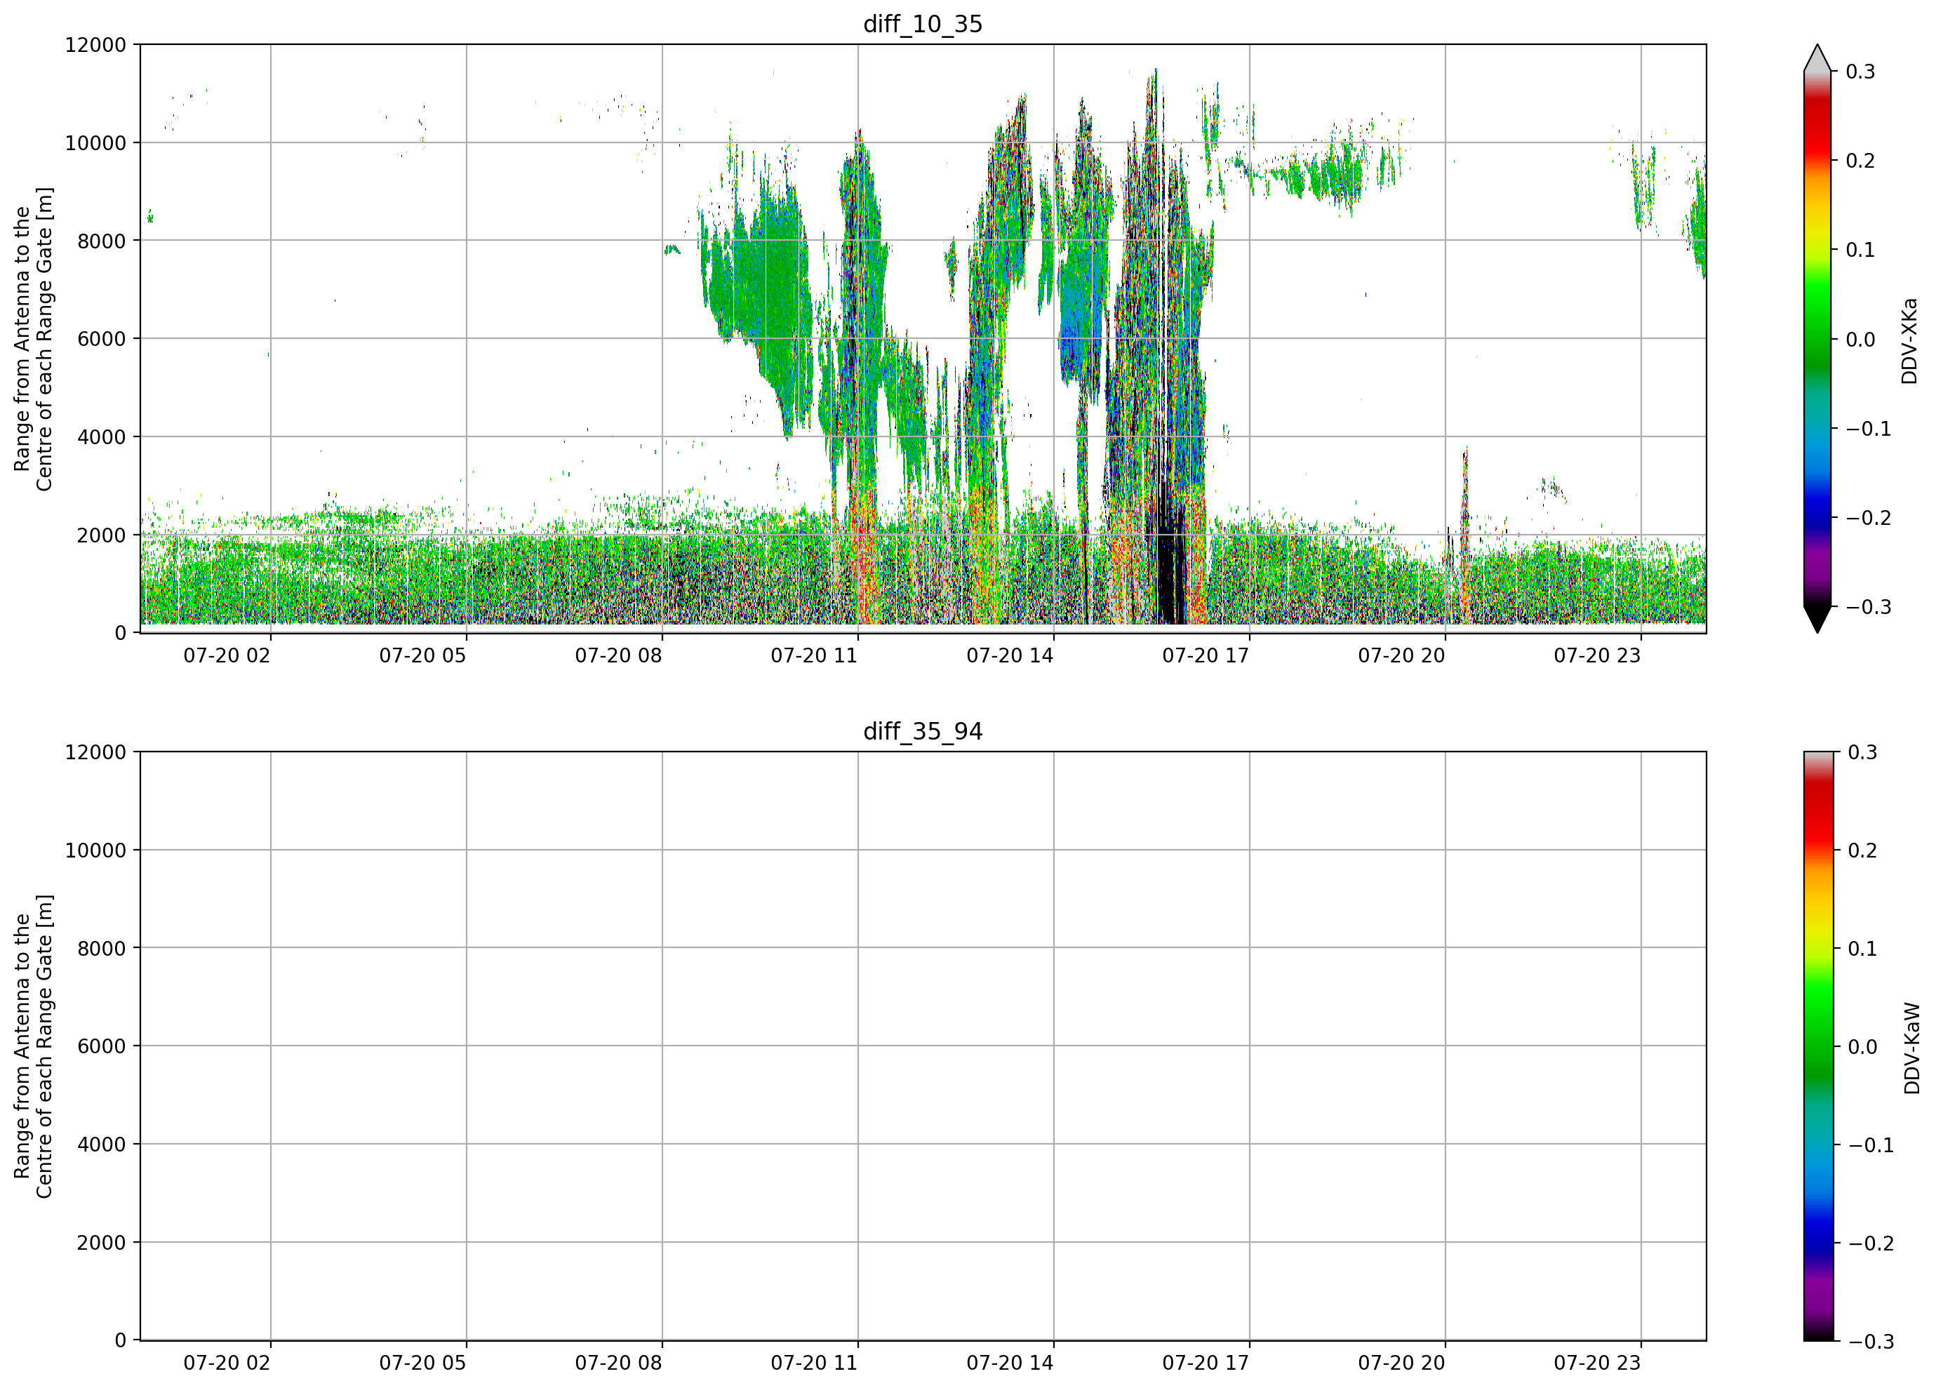Image resolution: width=1936 pixels, height=1388 pixels.
Task: Click the '07-20 11' label under bottom plot
Action: (x=815, y=1363)
